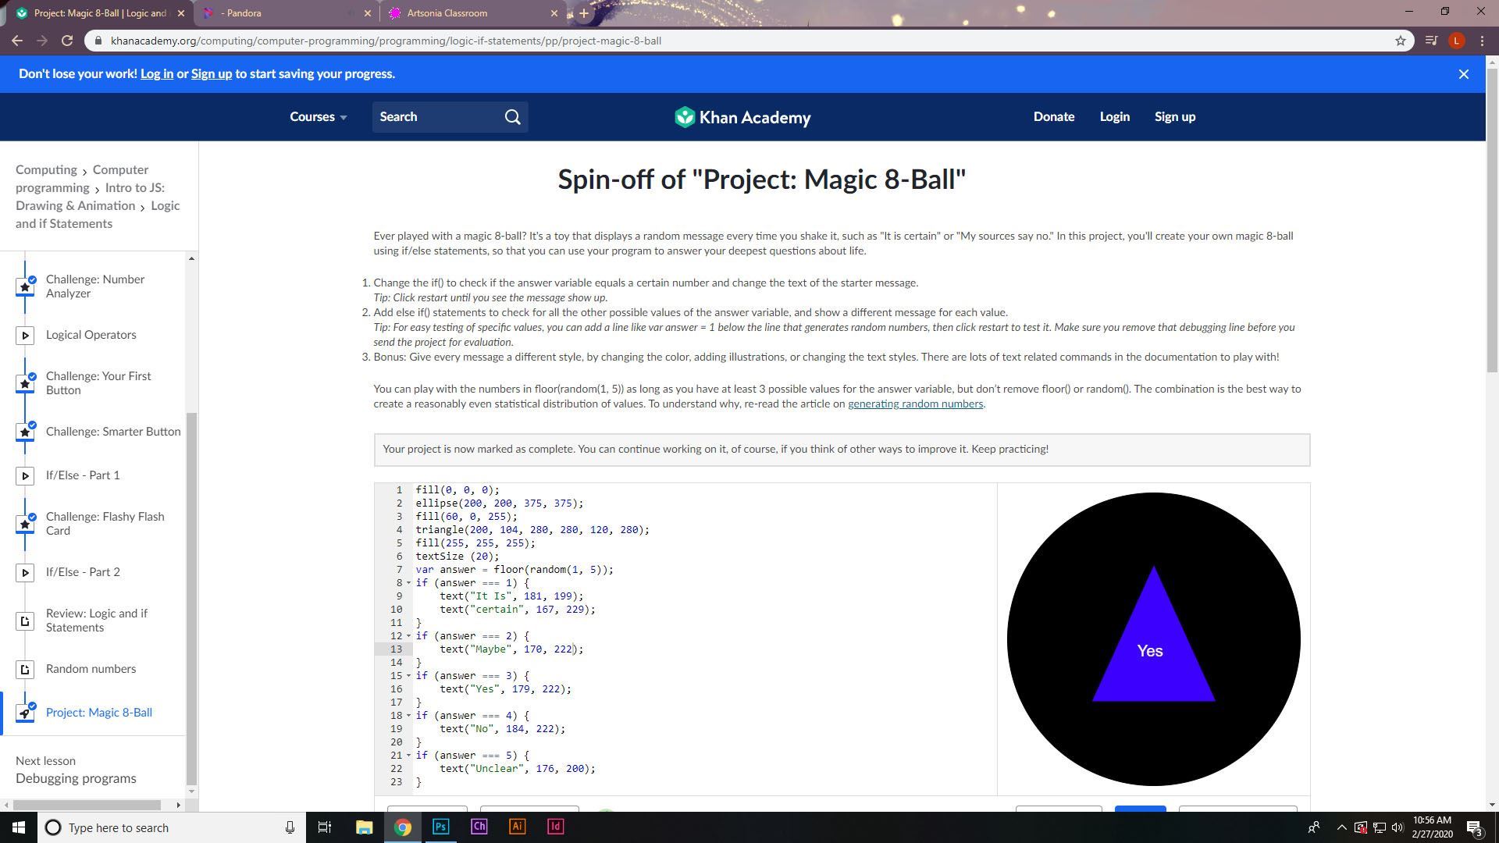Collapse code fold on line 21
The width and height of the screenshot is (1499, 843).
tap(408, 756)
